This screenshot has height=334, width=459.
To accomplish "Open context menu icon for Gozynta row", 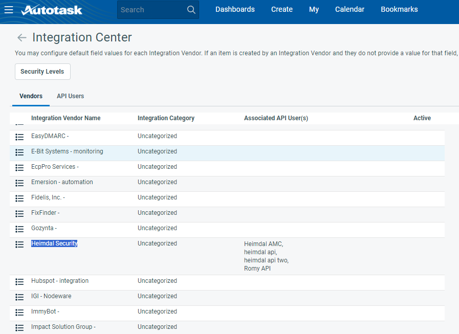I will 19,229.
